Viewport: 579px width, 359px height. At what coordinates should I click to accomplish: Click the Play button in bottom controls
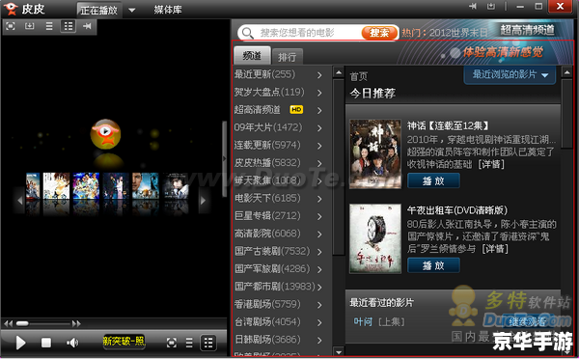tap(20, 343)
